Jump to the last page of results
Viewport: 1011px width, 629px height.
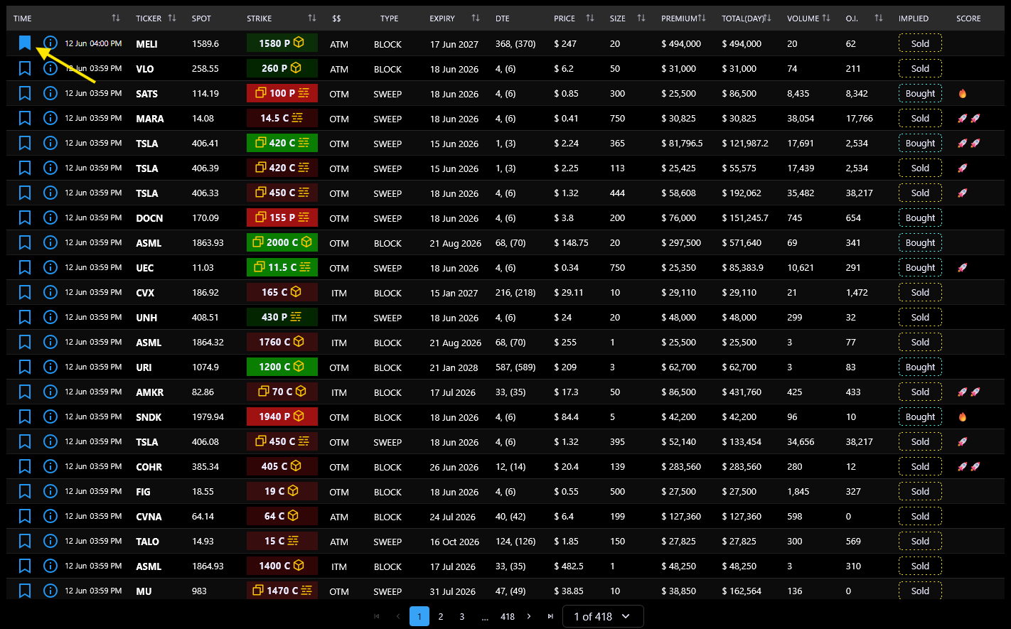[550, 616]
